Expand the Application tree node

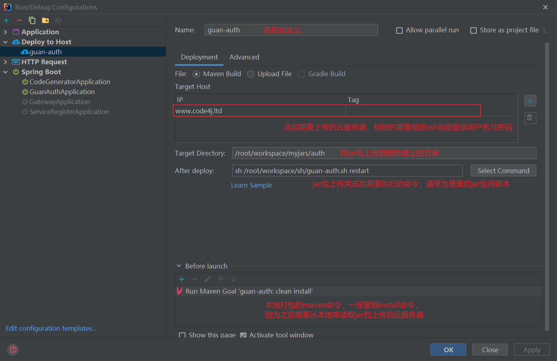(x=5, y=32)
